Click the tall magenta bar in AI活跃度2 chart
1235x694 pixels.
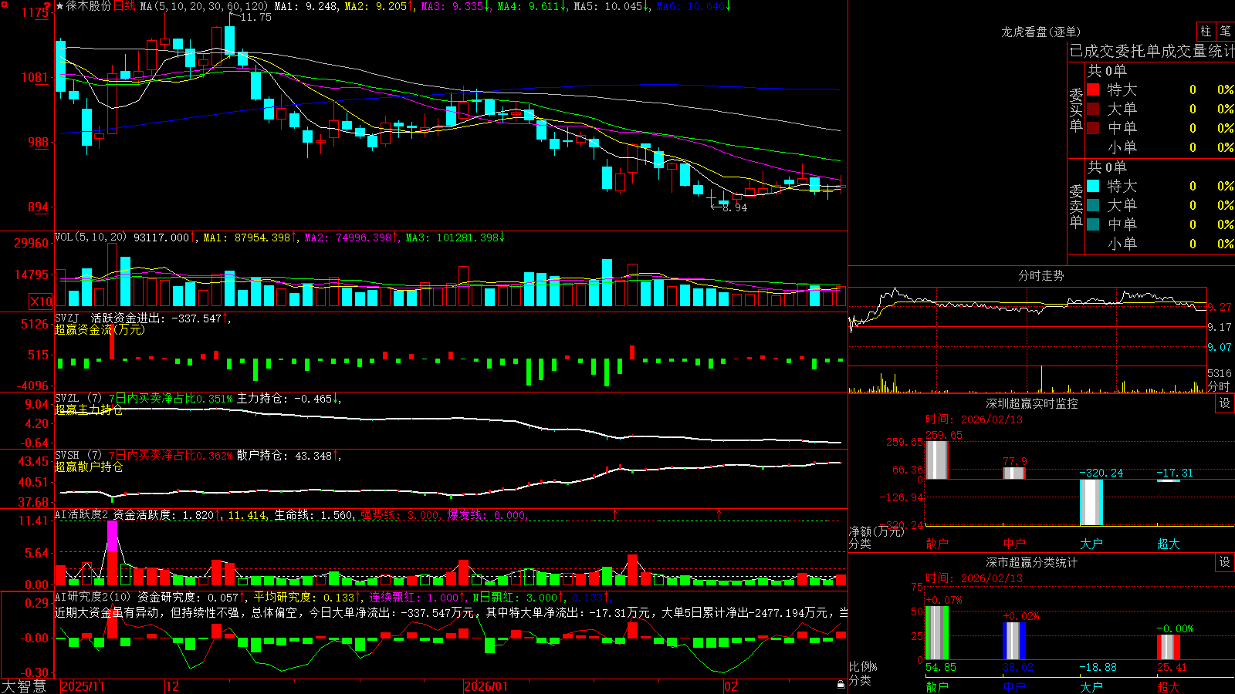112,536
